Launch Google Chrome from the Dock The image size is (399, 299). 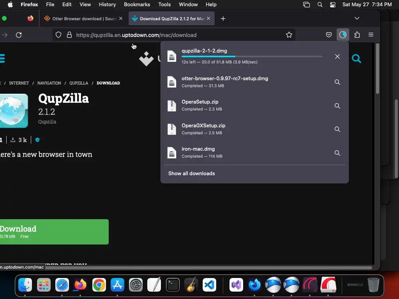(x=99, y=285)
